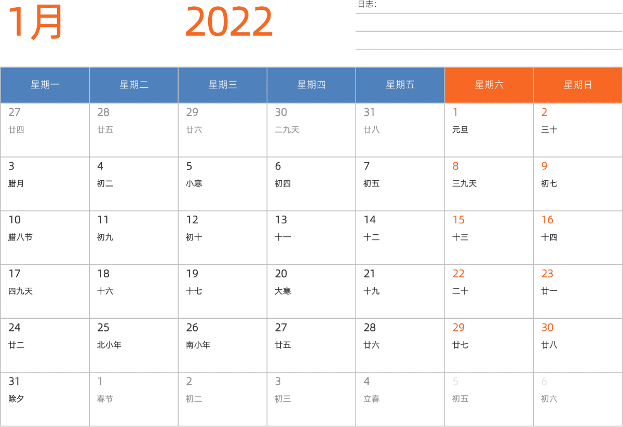This screenshot has width=623, height=427.
Task: Select the orange 星期六 column header
Action: [489, 85]
